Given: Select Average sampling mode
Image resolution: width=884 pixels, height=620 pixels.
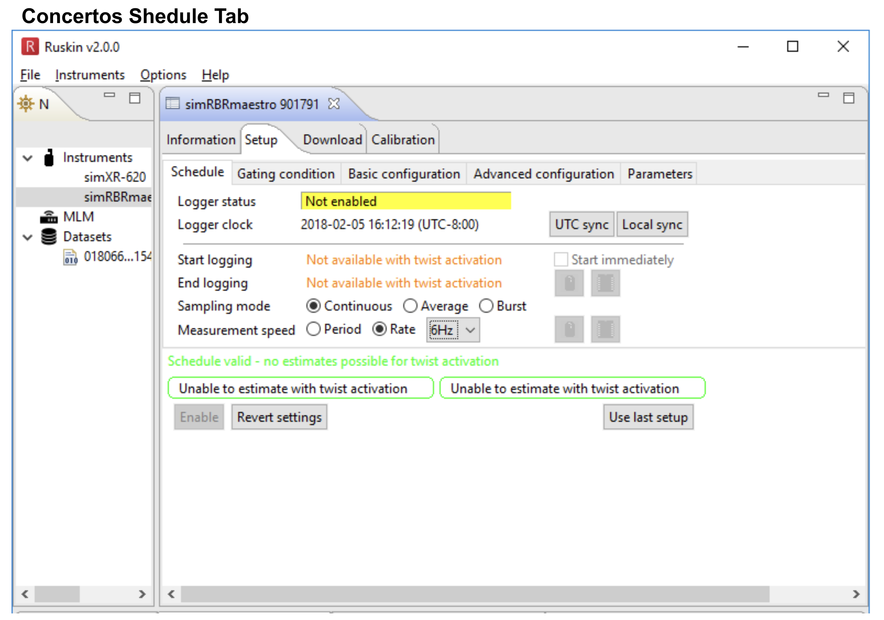Looking at the screenshot, I should click(x=410, y=306).
